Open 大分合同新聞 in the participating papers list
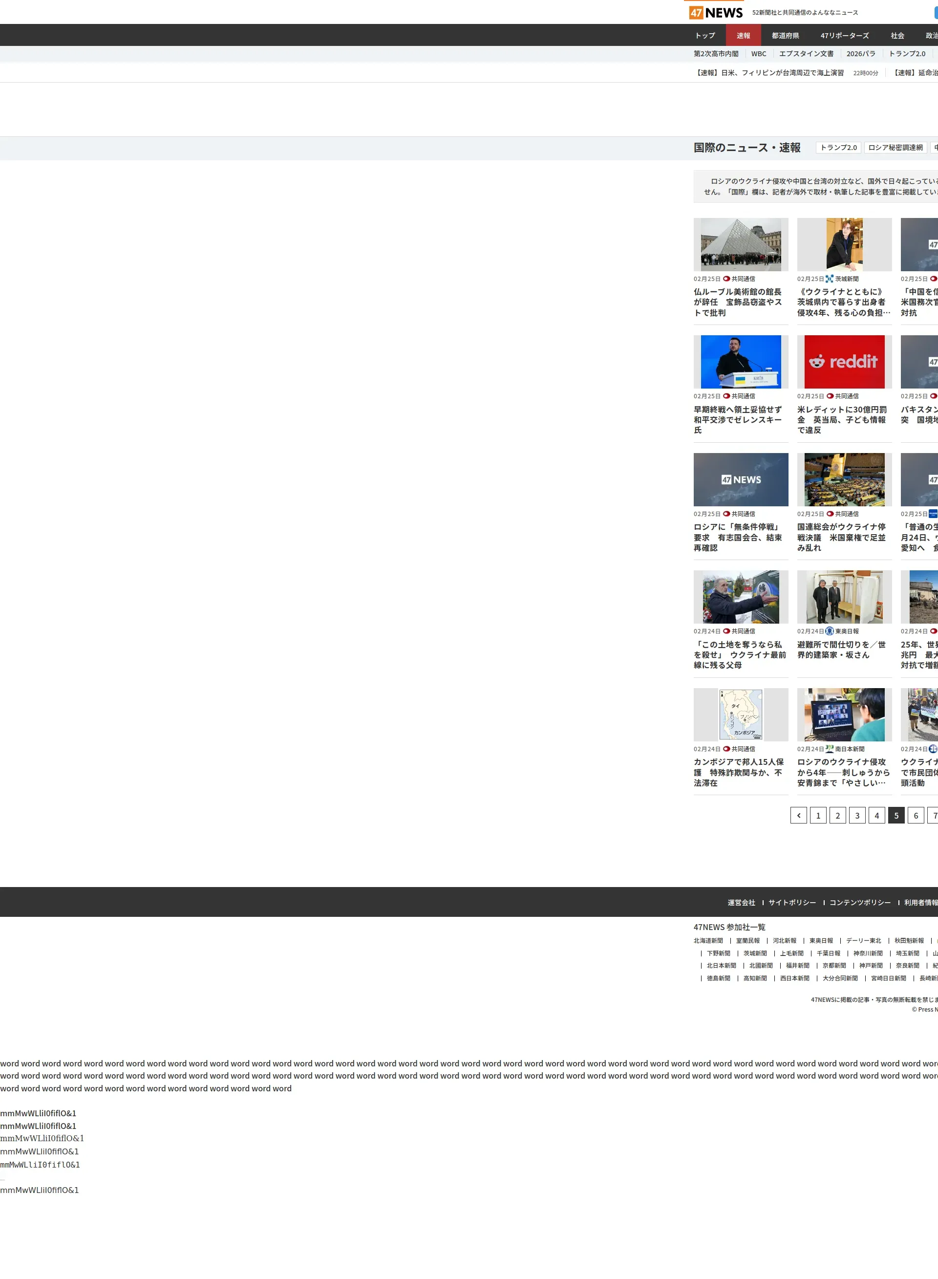 coord(840,978)
